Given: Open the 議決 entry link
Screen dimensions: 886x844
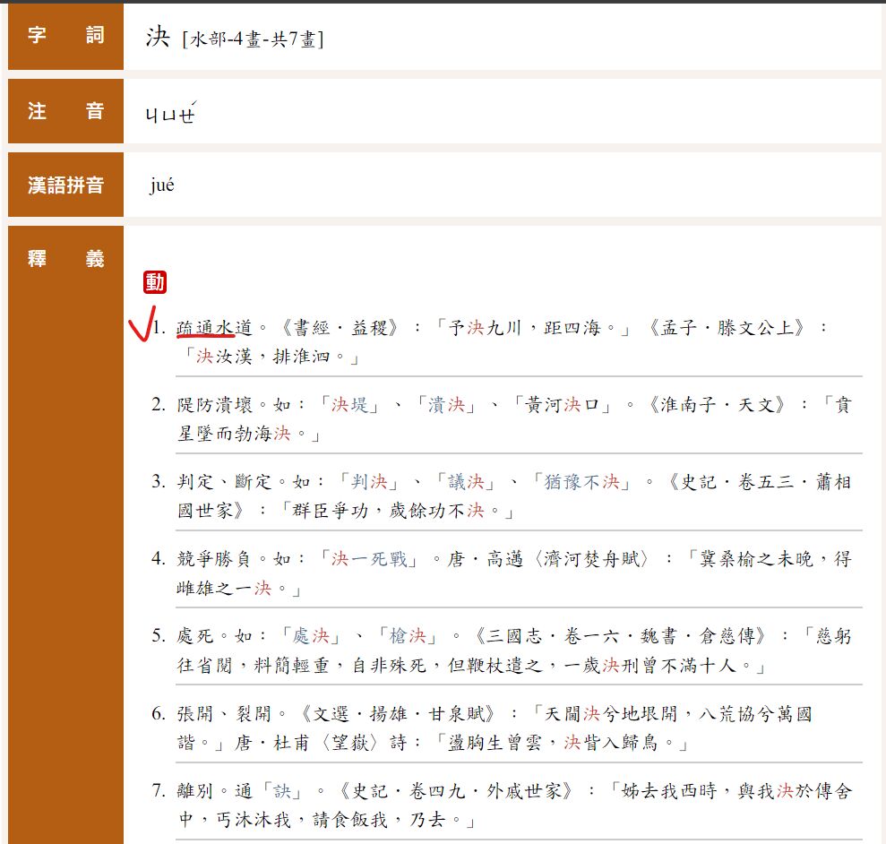Looking at the screenshot, I should coord(468,482).
